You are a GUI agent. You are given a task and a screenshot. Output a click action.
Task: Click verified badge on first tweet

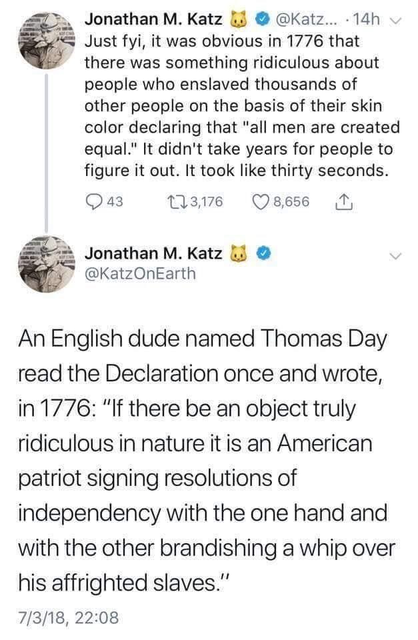coord(261,19)
